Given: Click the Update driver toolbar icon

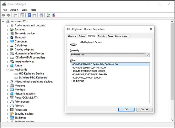Looking at the screenshot, I should point(48,15).
